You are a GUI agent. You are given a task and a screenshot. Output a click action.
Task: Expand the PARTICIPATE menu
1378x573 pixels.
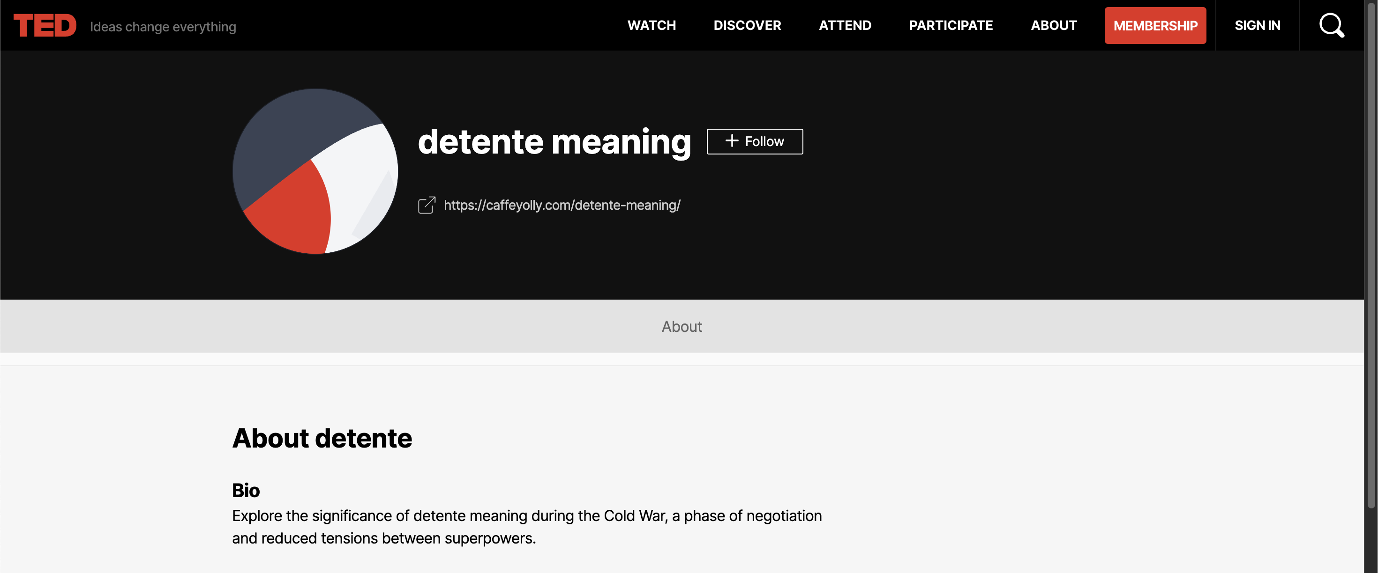pyautogui.click(x=951, y=26)
